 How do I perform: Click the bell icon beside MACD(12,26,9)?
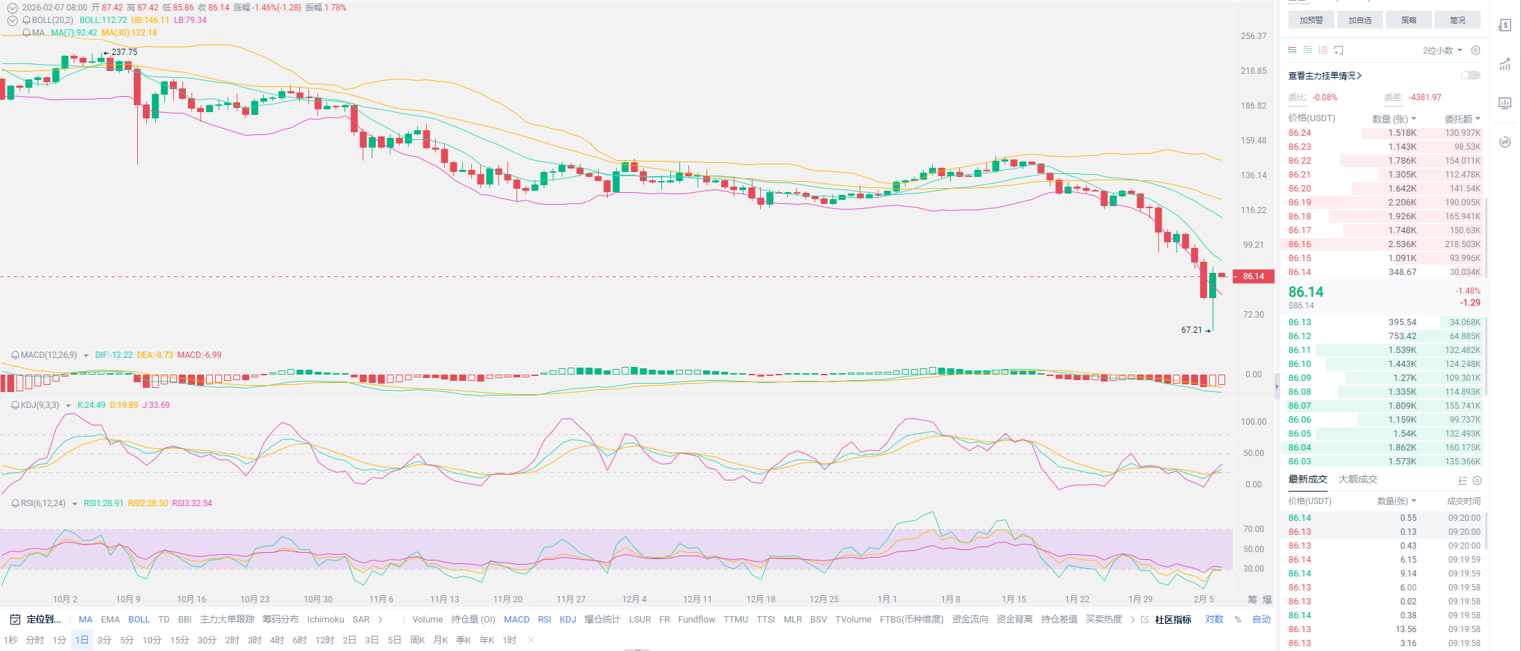[15, 355]
